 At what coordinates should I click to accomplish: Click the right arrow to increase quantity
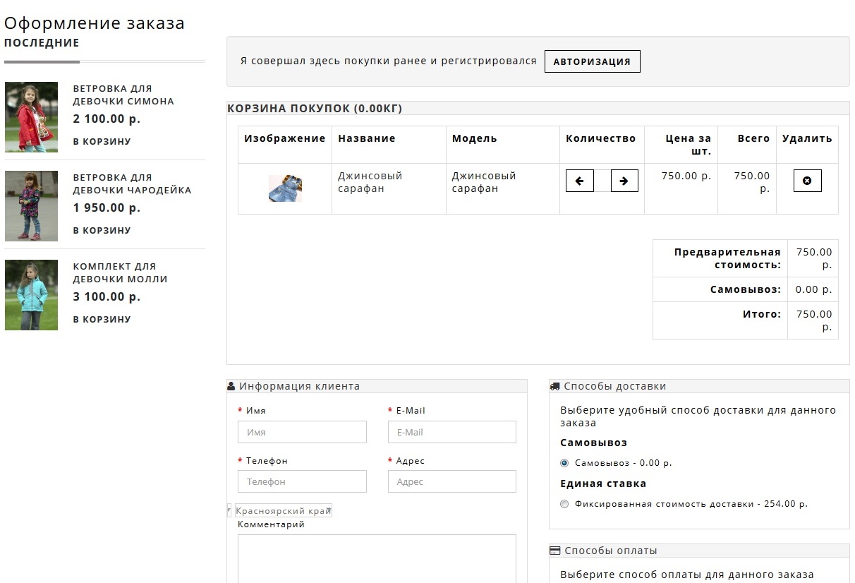click(x=624, y=181)
